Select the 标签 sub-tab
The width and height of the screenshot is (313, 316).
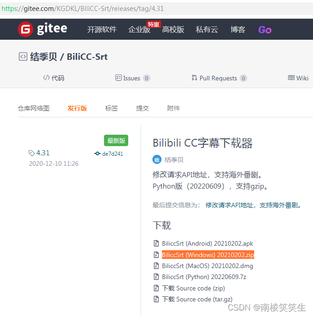click(111, 108)
